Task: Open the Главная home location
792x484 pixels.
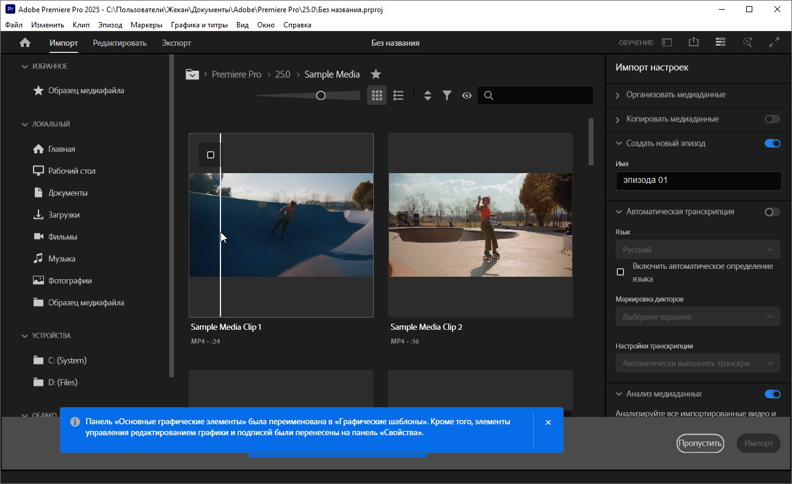Action: pyautogui.click(x=62, y=149)
